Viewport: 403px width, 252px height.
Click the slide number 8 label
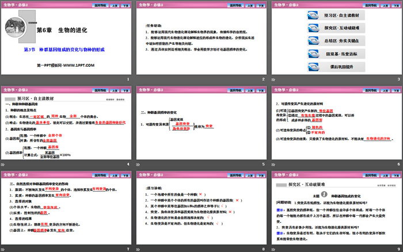click(264, 249)
